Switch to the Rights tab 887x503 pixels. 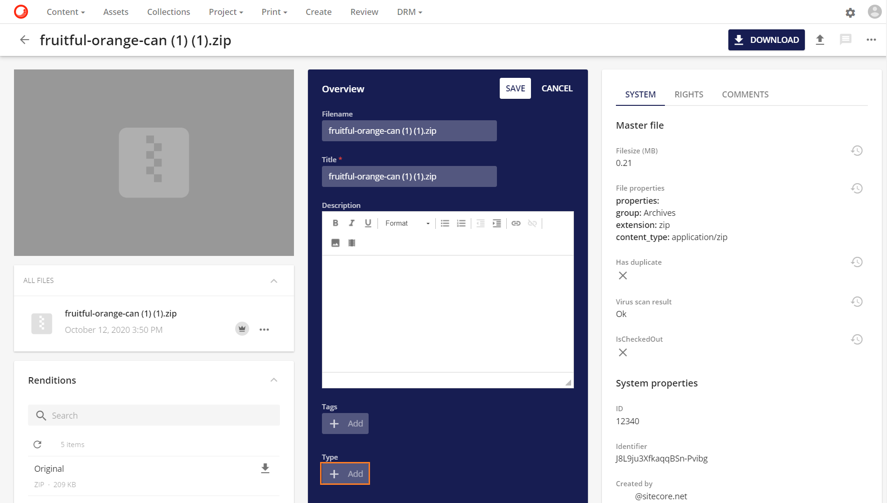point(688,94)
